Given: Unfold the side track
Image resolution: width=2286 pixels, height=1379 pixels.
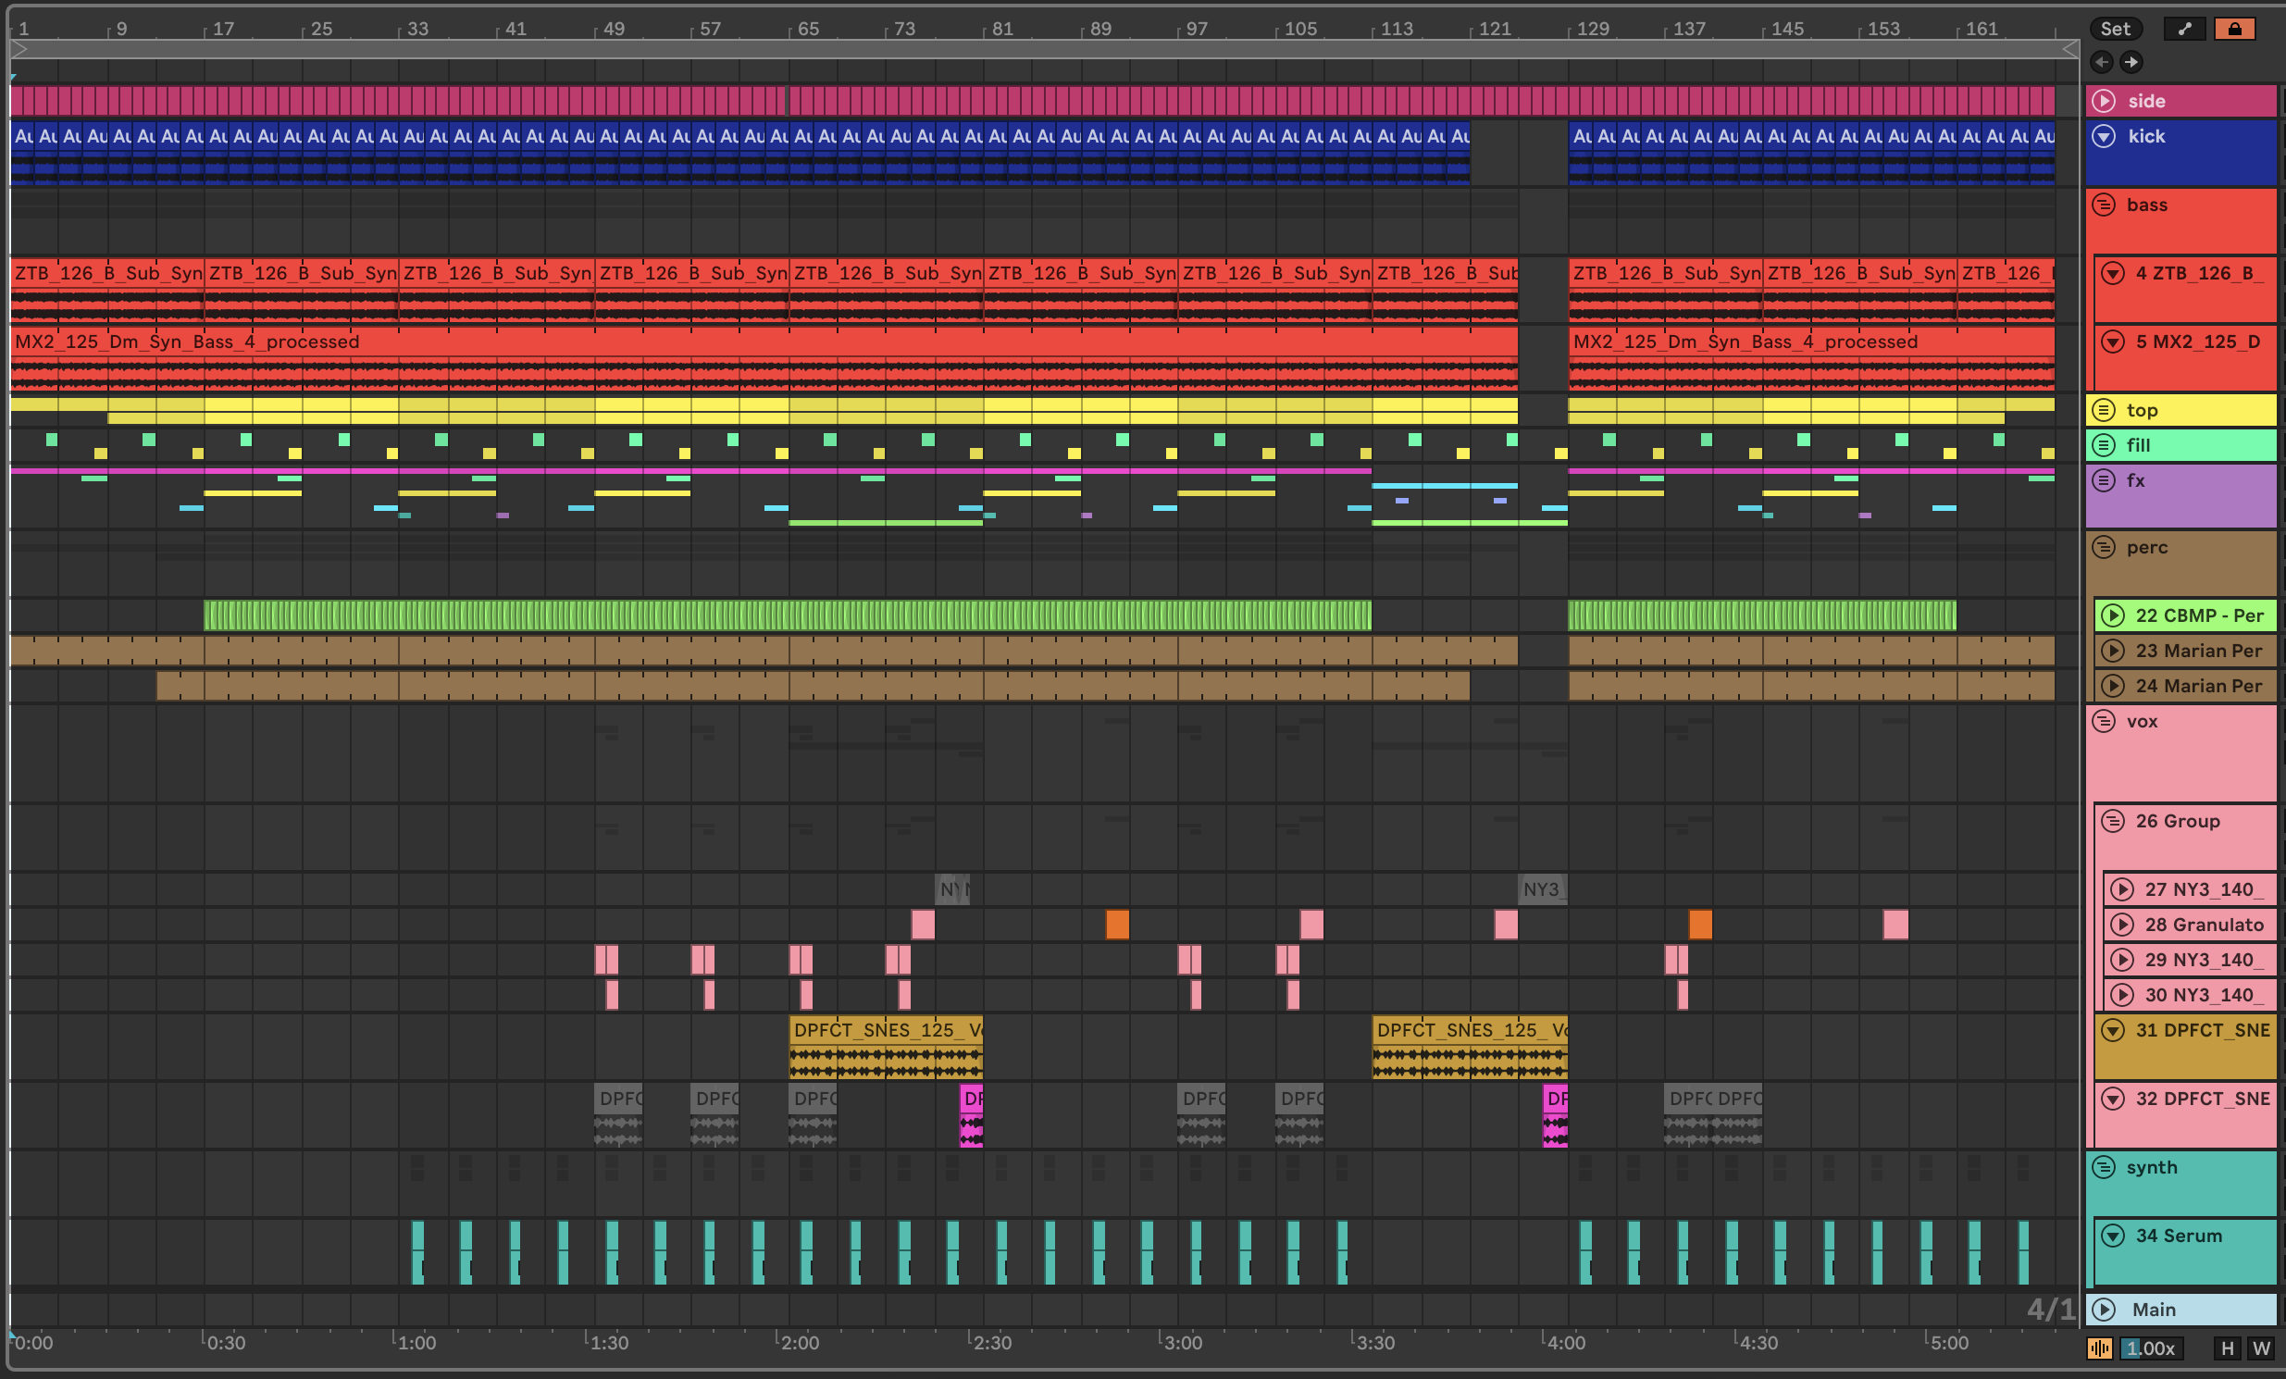Looking at the screenshot, I should [x=2105, y=100].
